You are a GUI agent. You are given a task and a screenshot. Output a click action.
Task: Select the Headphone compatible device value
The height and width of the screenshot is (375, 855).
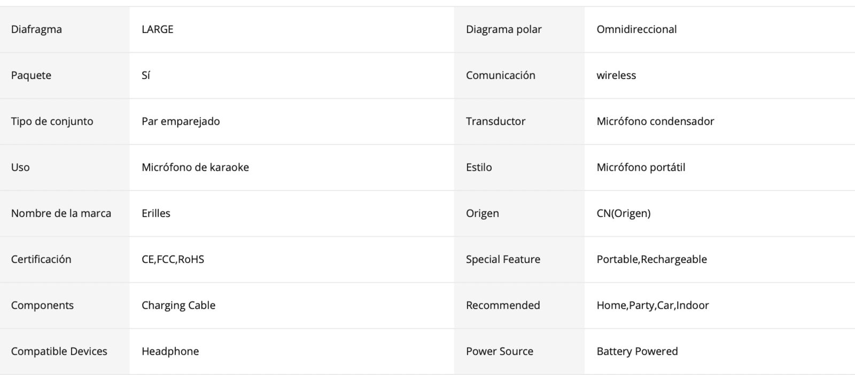(x=170, y=351)
